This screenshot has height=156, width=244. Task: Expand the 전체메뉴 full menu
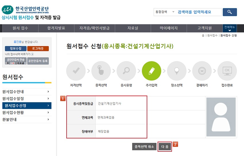click(x=229, y=28)
